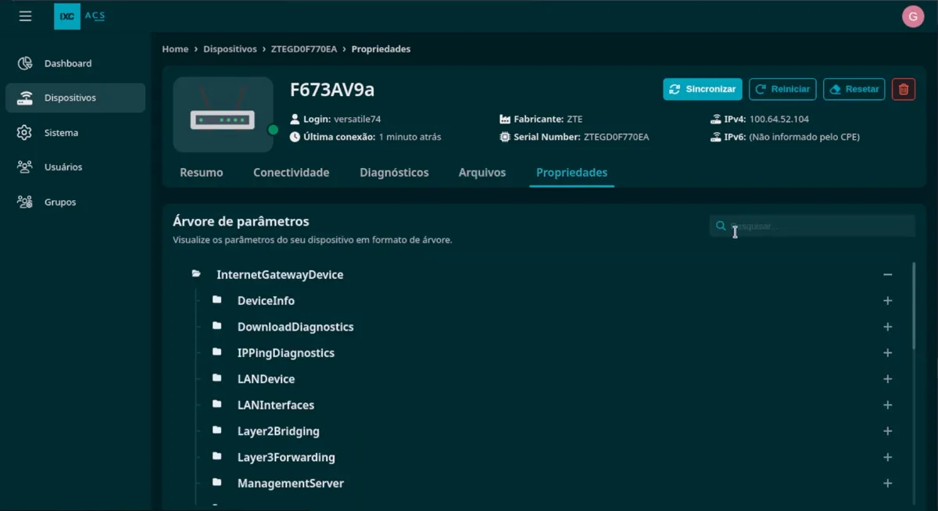Screen dimensions: 938x511
Task: Click the Fabricante factory icon
Action: point(505,120)
